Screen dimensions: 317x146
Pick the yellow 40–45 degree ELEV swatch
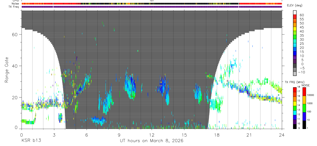point(295,28)
